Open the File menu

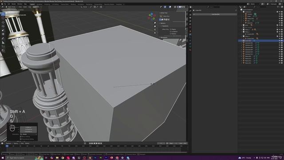(5, 4)
